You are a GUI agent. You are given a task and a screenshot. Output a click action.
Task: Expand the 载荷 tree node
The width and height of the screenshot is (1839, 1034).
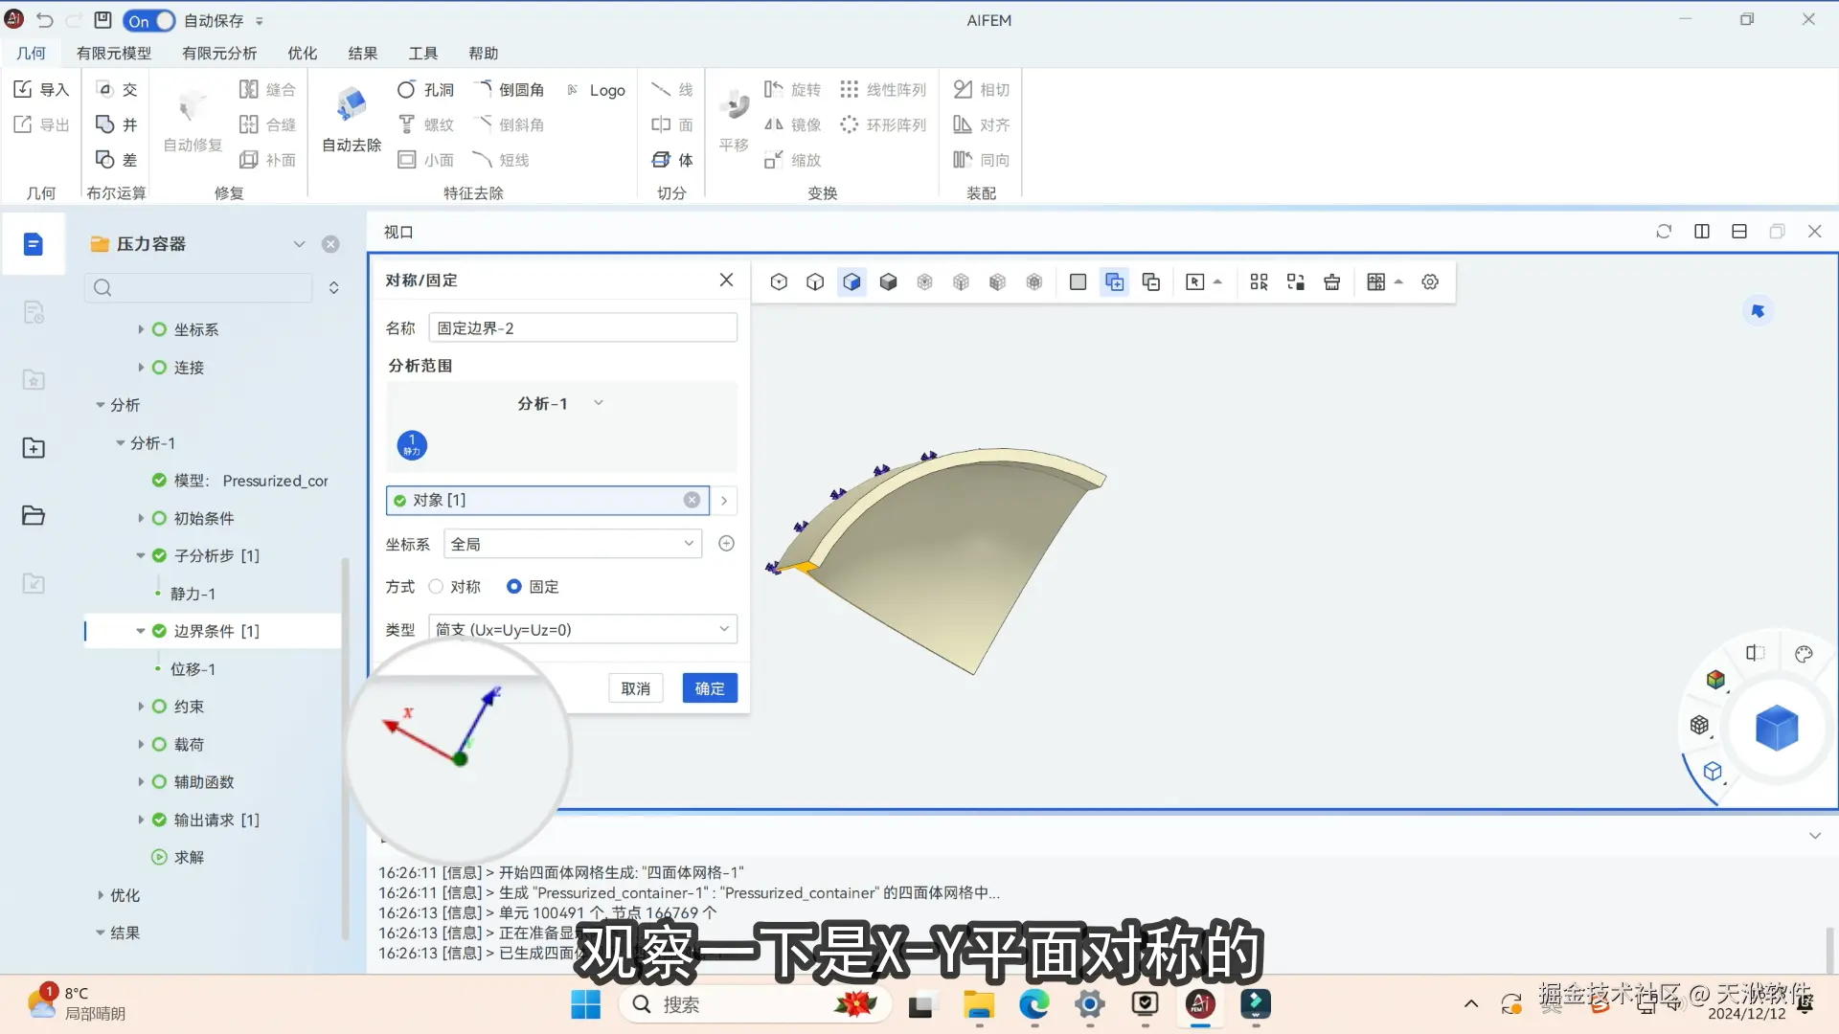141,744
